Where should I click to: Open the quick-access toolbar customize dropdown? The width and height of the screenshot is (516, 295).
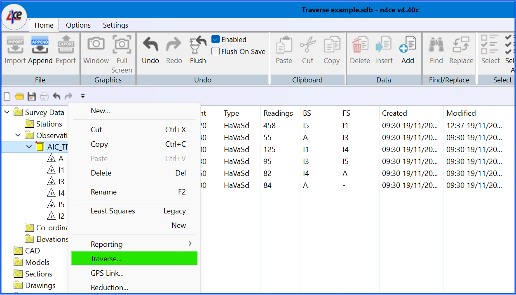tap(83, 96)
